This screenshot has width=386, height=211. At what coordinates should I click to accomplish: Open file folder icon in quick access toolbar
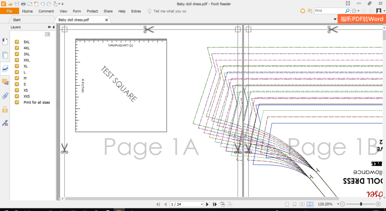click(x=10, y=4)
